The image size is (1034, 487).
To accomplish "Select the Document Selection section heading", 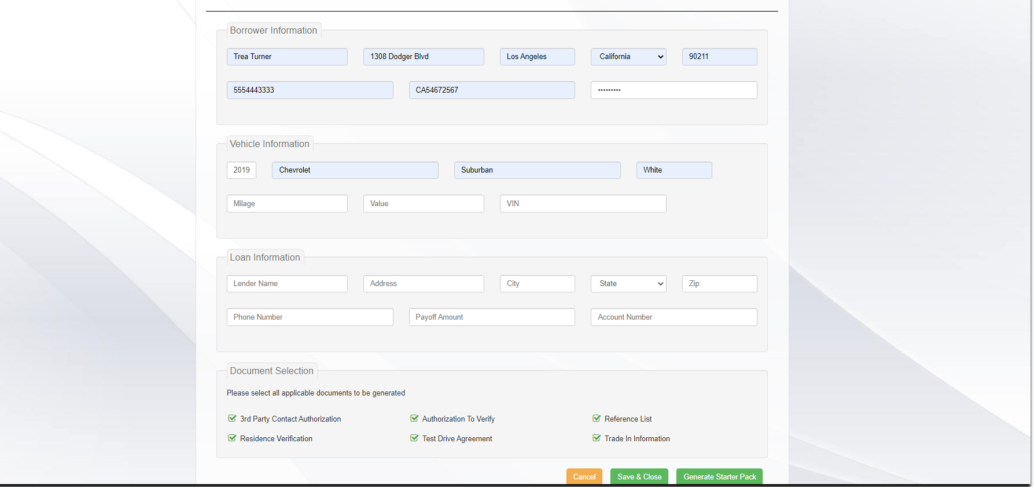I will (x=272, y=371).
